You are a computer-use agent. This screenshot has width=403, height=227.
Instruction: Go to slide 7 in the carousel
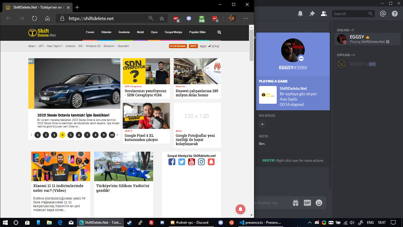coord(87,135)
